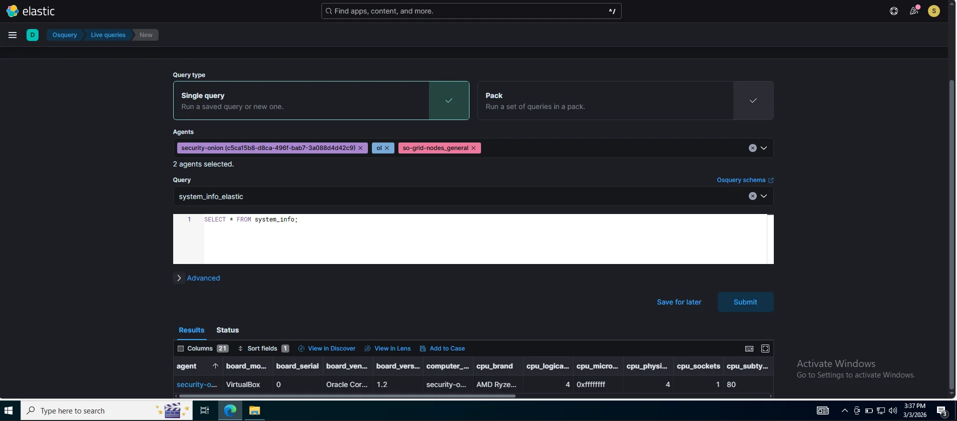Click the user avatar S icon
Image resolution: width=957 pixels, height=421 pixels.
pos(933,11)
